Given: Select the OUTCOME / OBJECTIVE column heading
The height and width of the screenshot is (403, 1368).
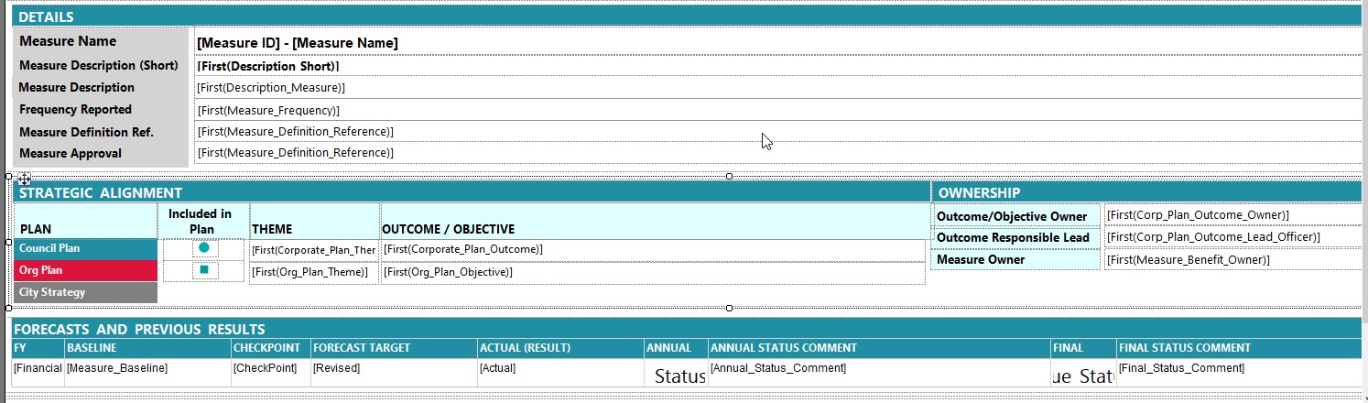Looking at the screenshot, I should [x=654, y=221].
